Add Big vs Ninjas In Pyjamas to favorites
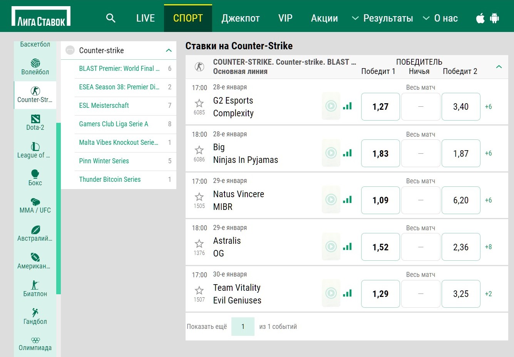Screen dimensions: 514x357 coord(199,150)
